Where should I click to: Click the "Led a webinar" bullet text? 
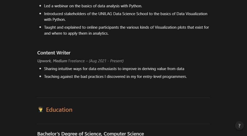93,6
